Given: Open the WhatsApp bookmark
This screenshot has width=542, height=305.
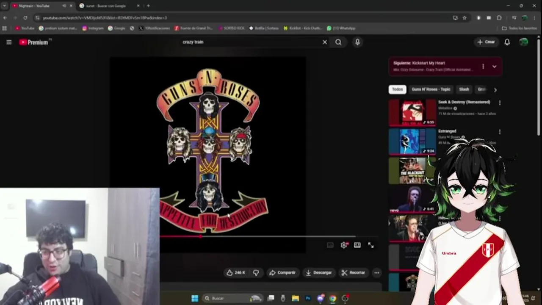Looking at the screenshot, I should point(341,28).
